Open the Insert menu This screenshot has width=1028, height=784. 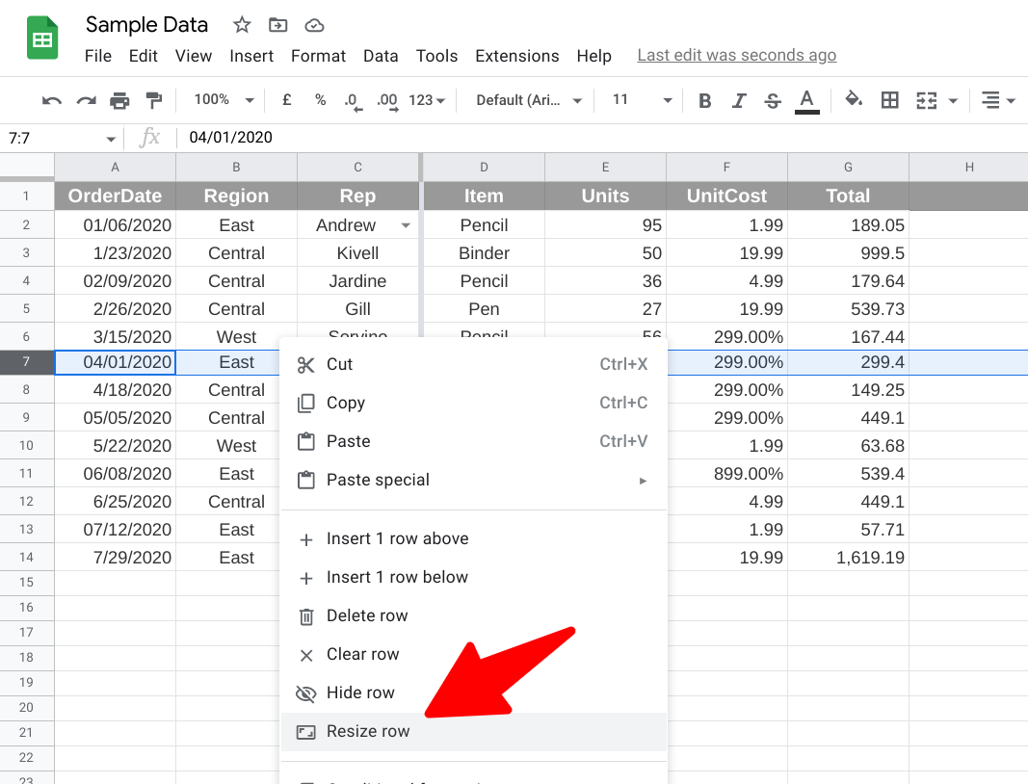(251, 57)
